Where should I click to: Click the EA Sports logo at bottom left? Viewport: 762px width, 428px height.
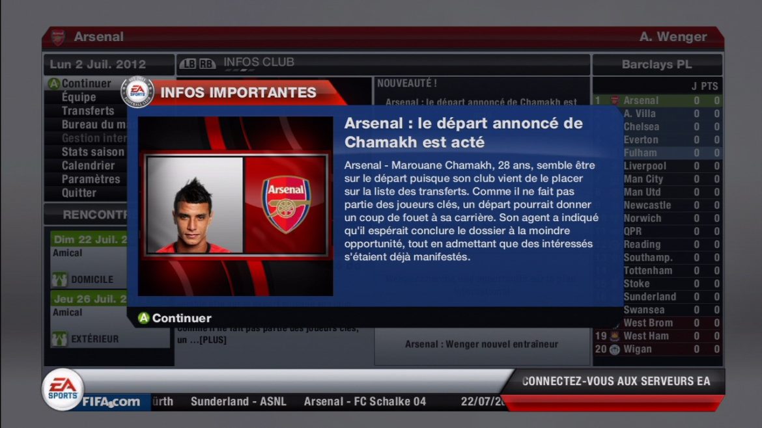pyautogui.click(x=63, y=390)
